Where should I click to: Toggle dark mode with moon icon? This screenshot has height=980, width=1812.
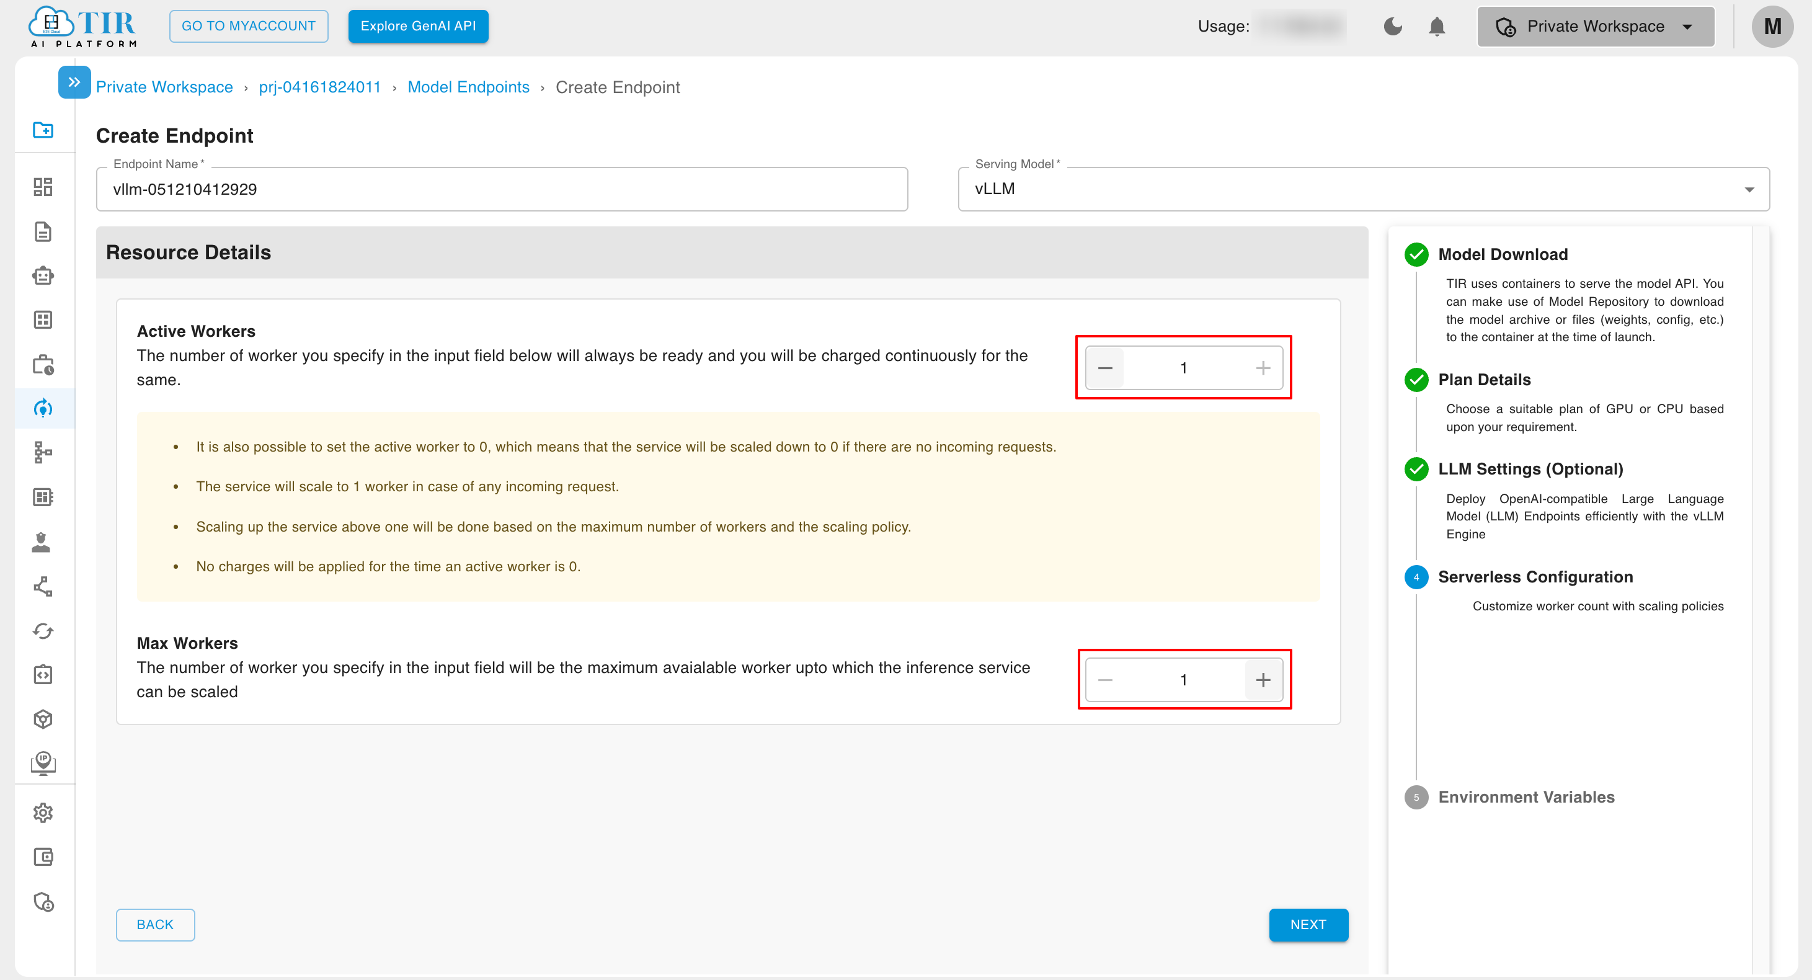click(x=1392, y=27)
